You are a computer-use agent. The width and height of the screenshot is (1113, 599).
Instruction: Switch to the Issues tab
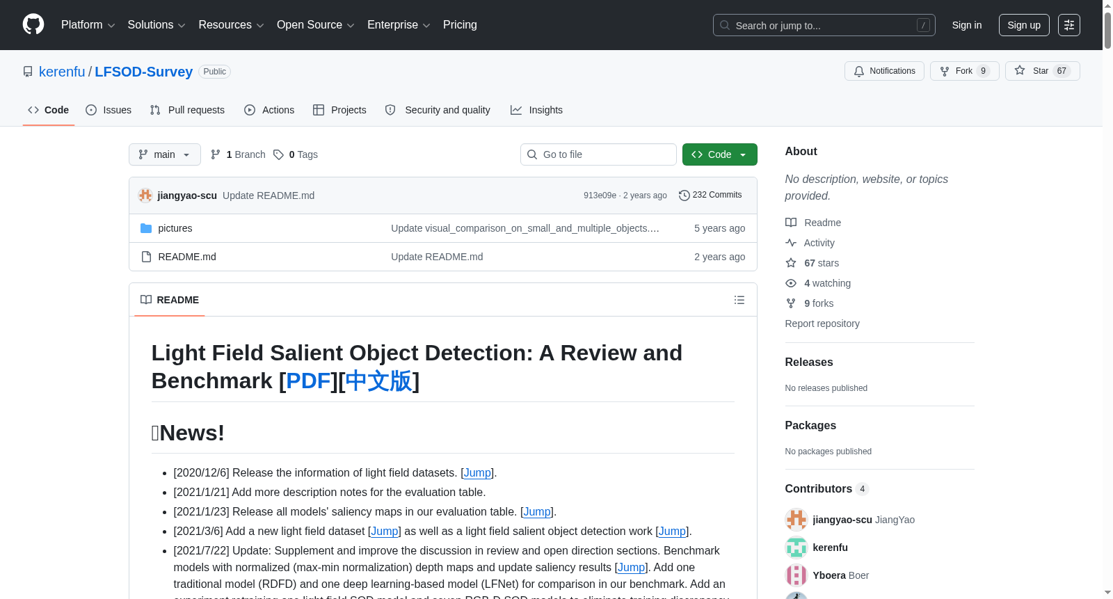coord(109,110)
